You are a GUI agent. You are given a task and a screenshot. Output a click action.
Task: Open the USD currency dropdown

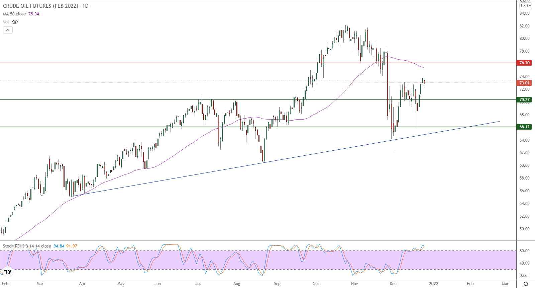click(526, 6)
